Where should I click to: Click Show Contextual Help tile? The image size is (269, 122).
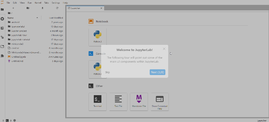(160, 102)
